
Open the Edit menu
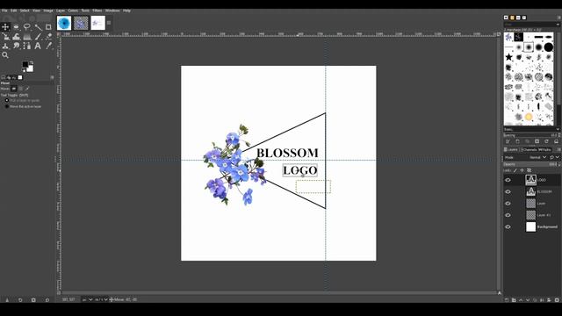click(14, 11)
